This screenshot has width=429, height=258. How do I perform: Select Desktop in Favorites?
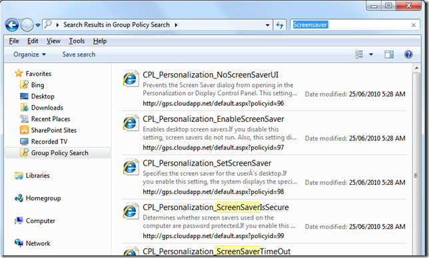(43, 96)
